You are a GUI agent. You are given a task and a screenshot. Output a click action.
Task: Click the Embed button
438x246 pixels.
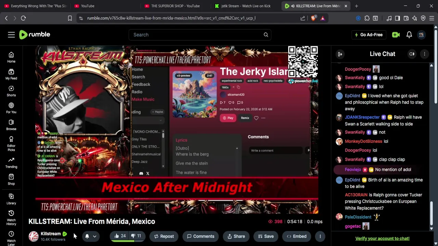click(297, 236)
